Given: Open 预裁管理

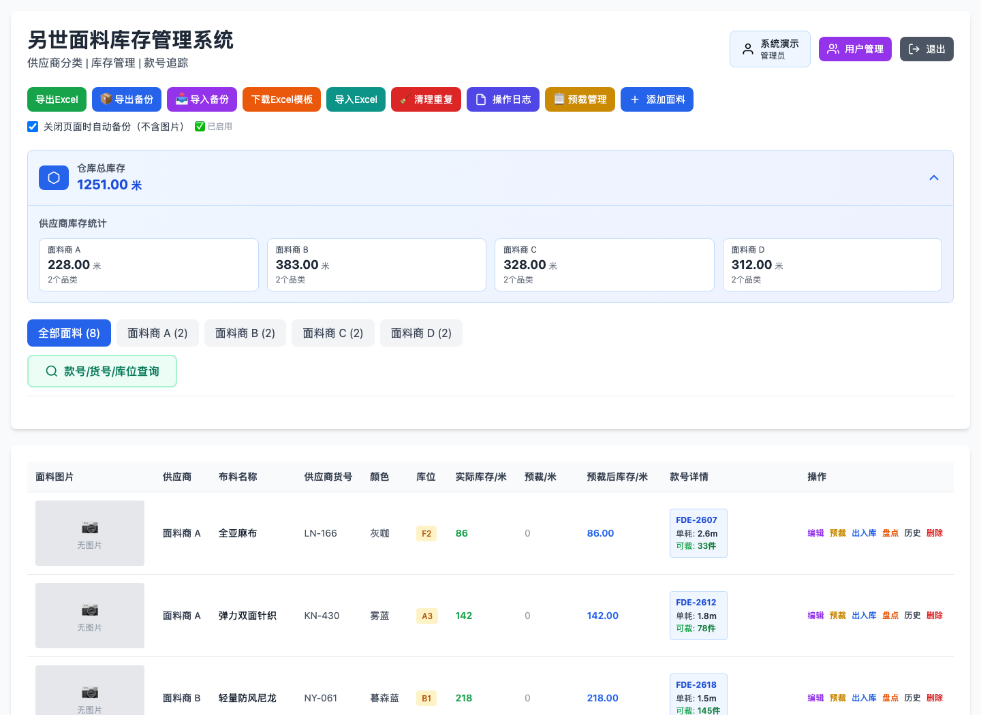Looking at the screenshot, I should [580, 99].
